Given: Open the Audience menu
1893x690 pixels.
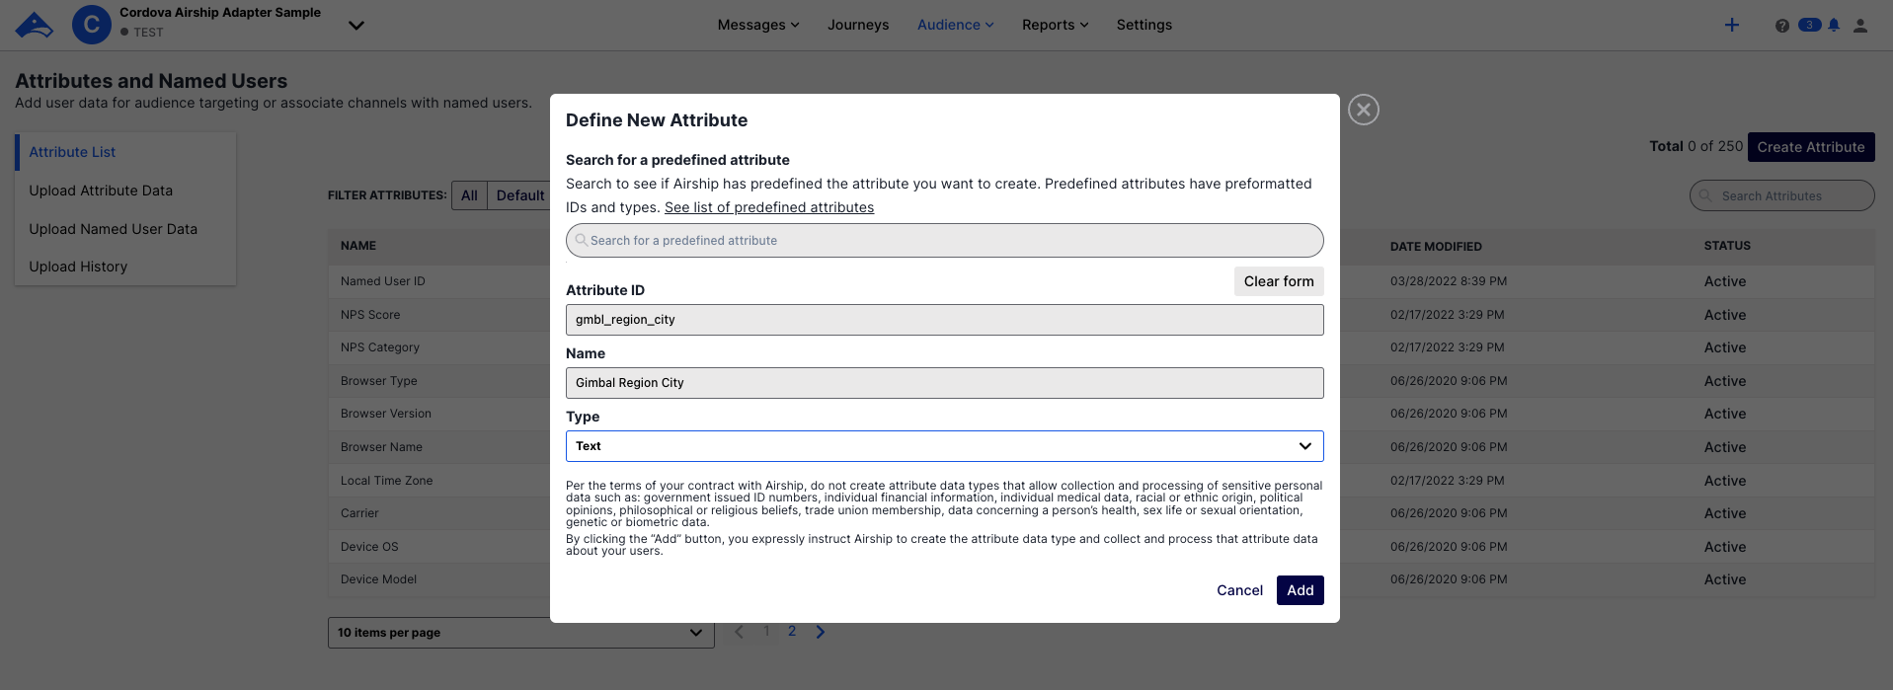Looking at the screenshot, I should point(955,25).
